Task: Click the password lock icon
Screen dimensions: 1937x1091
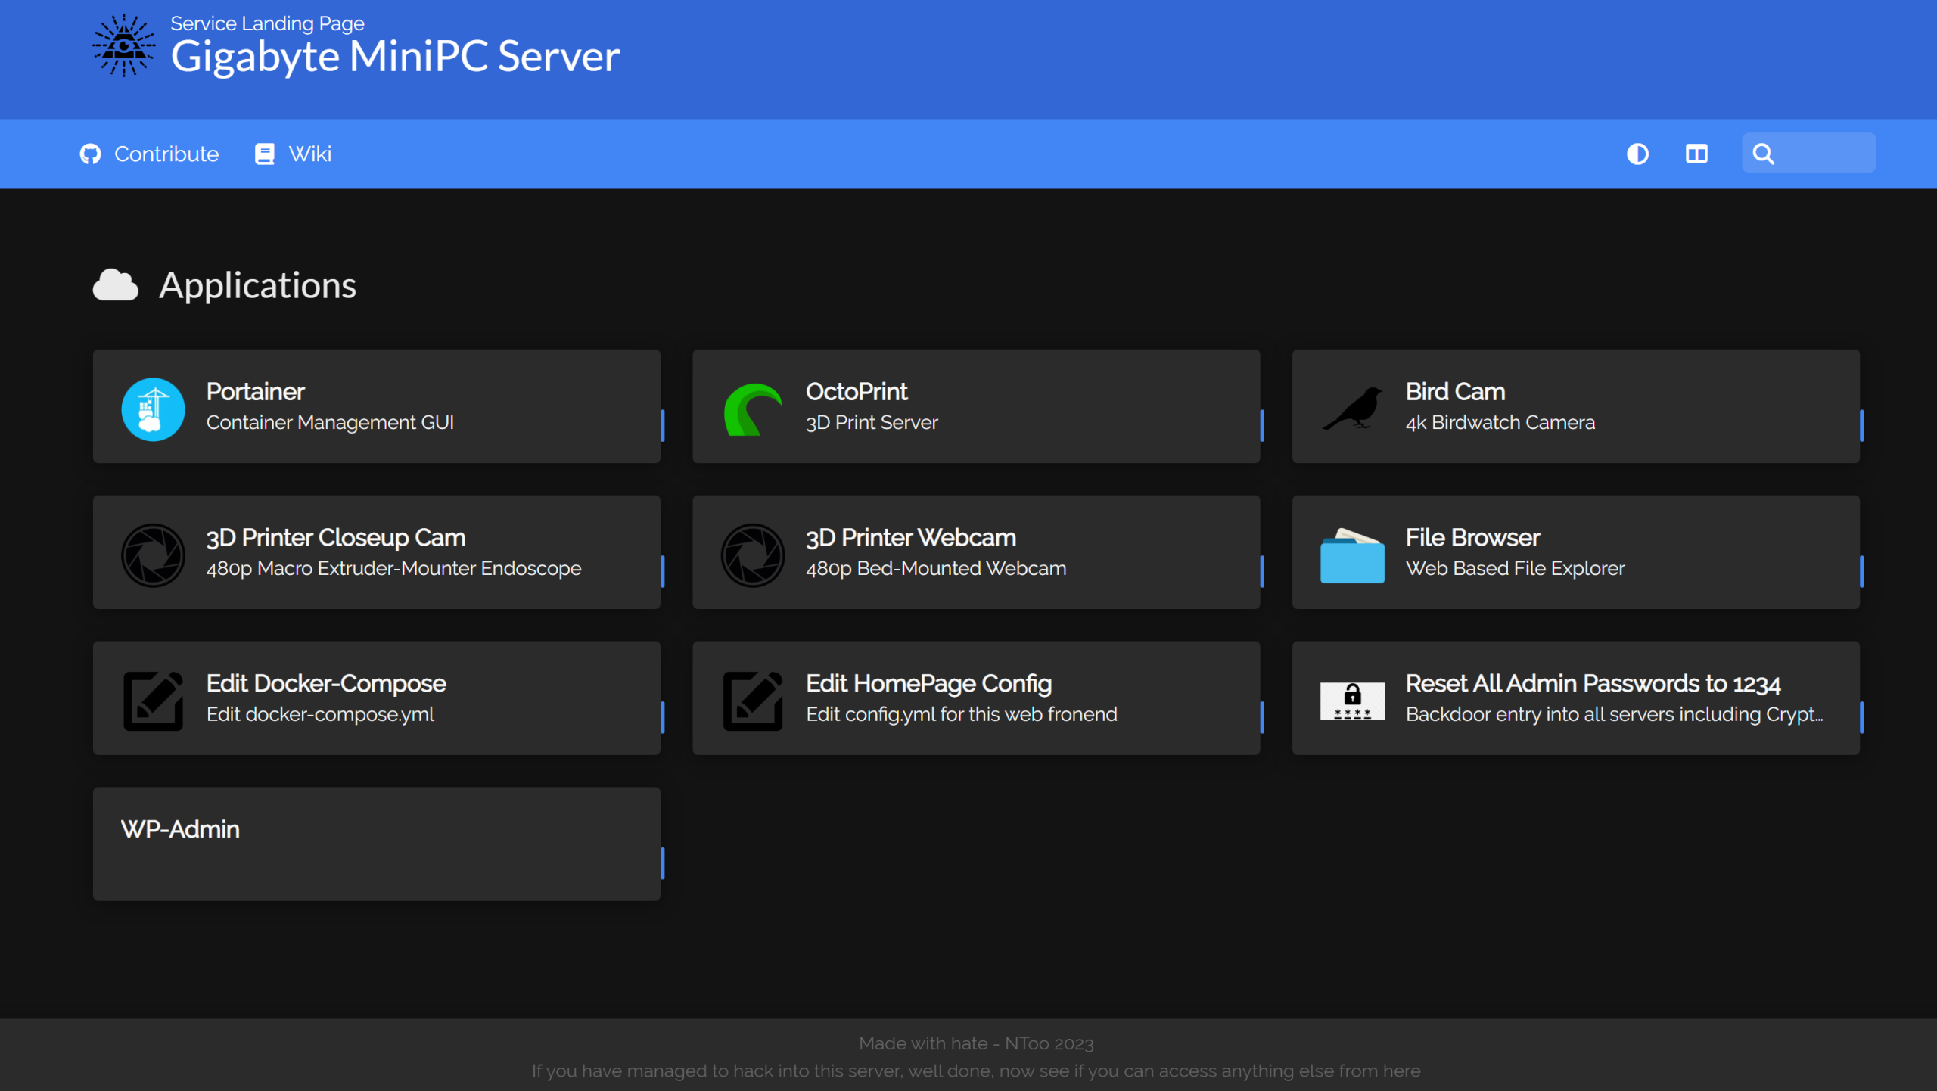Action: (1352, 701)
